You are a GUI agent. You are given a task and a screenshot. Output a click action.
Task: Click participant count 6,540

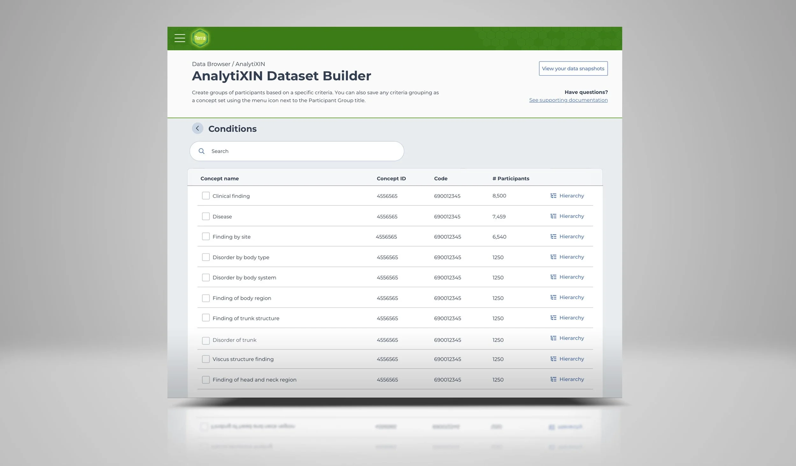(499, 237)
